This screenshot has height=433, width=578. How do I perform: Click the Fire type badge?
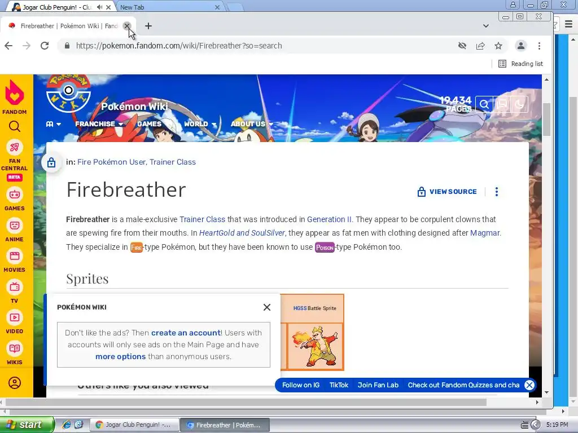(137, 248)
